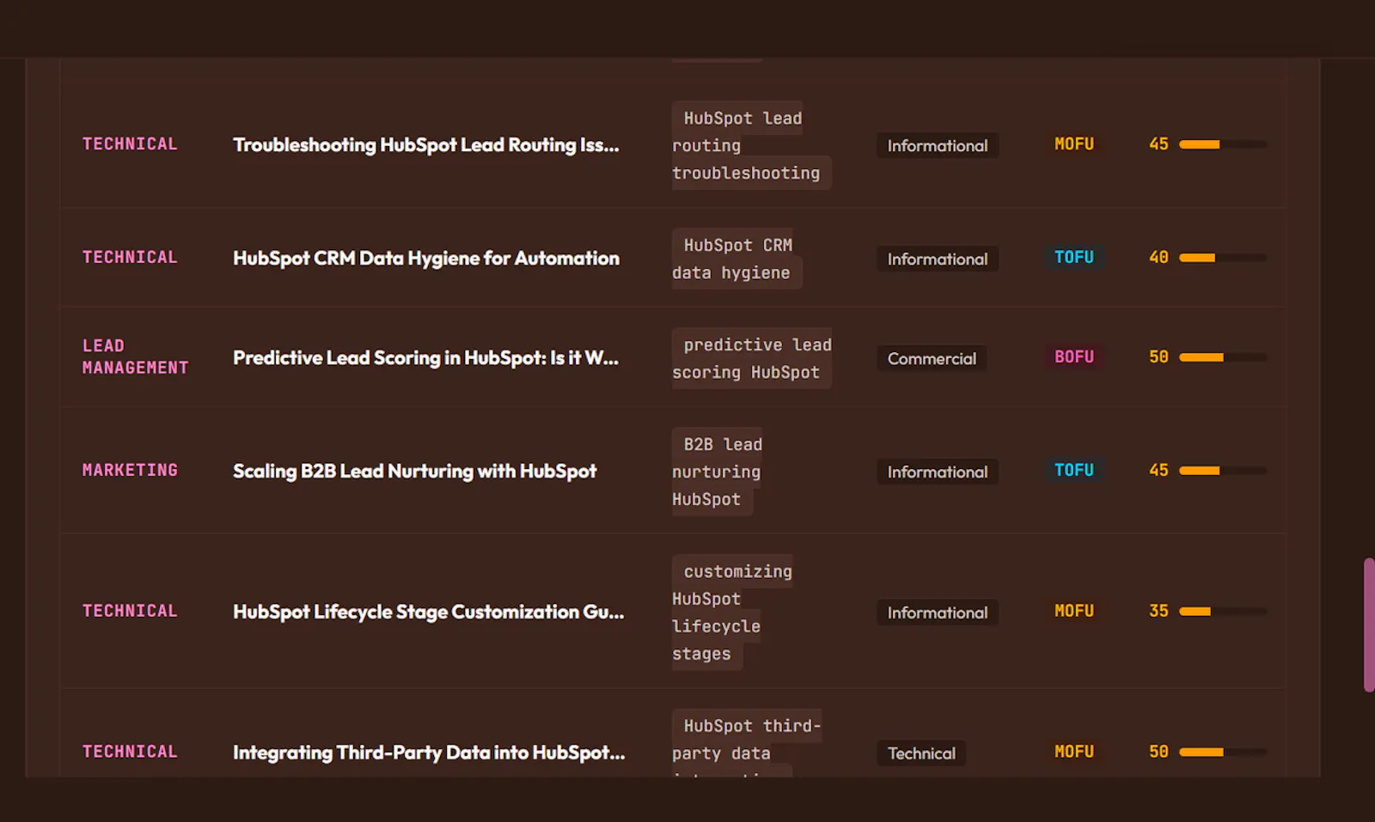Screen dimensions: 1375x822
Task: Open 'Integrating Third-Party Data into HubSpot...' title
Action: 429,753
